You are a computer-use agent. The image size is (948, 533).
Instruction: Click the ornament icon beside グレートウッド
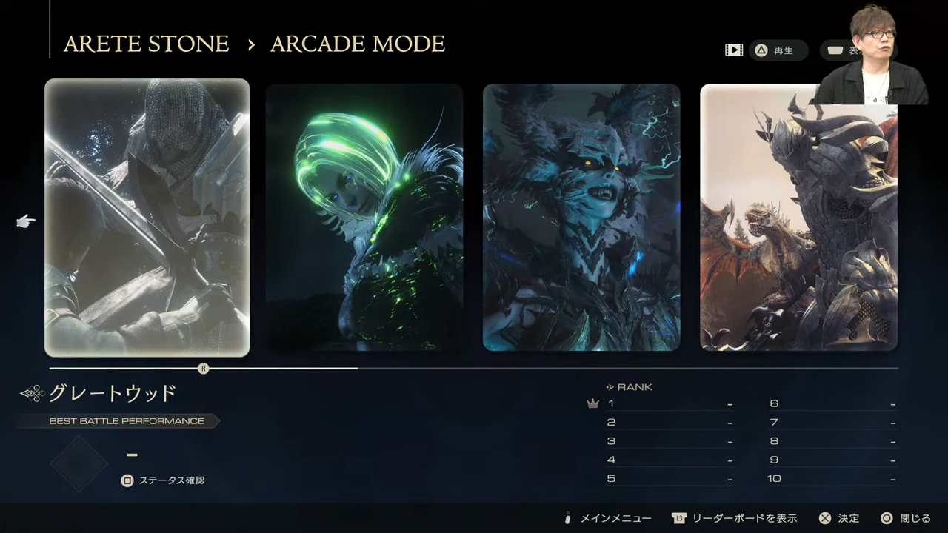[33, 394]
